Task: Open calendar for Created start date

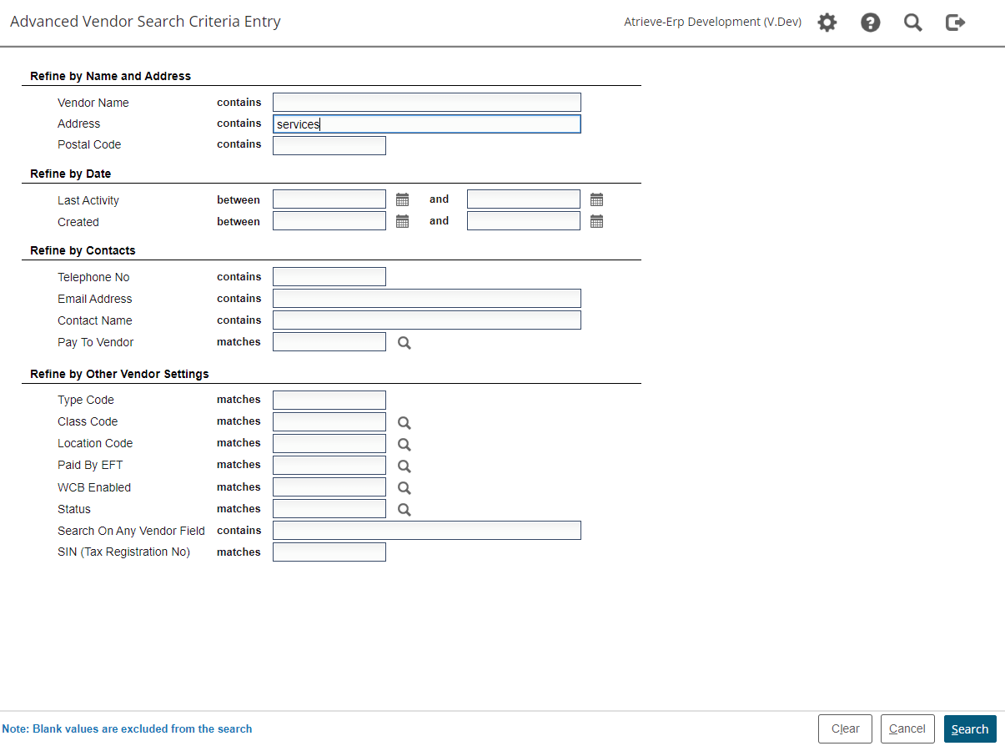Action: pos(402,221)
